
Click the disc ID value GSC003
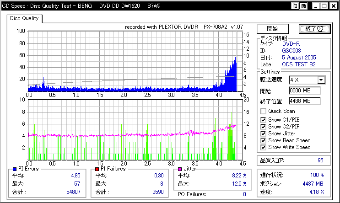click(291, 51)
